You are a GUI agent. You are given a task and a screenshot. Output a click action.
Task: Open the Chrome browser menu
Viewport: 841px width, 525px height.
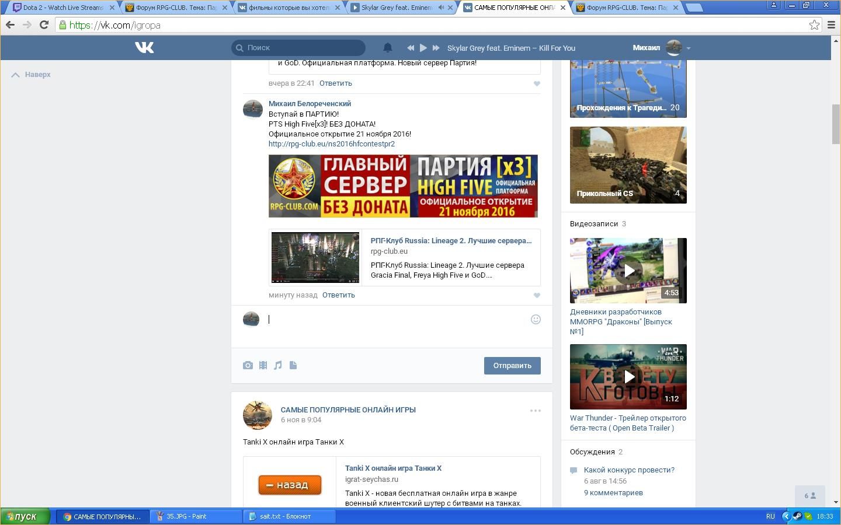(832, 25)
